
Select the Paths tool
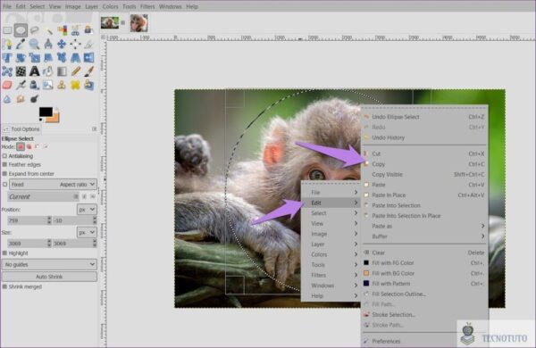pyautogui.click(x=7, y=44)
